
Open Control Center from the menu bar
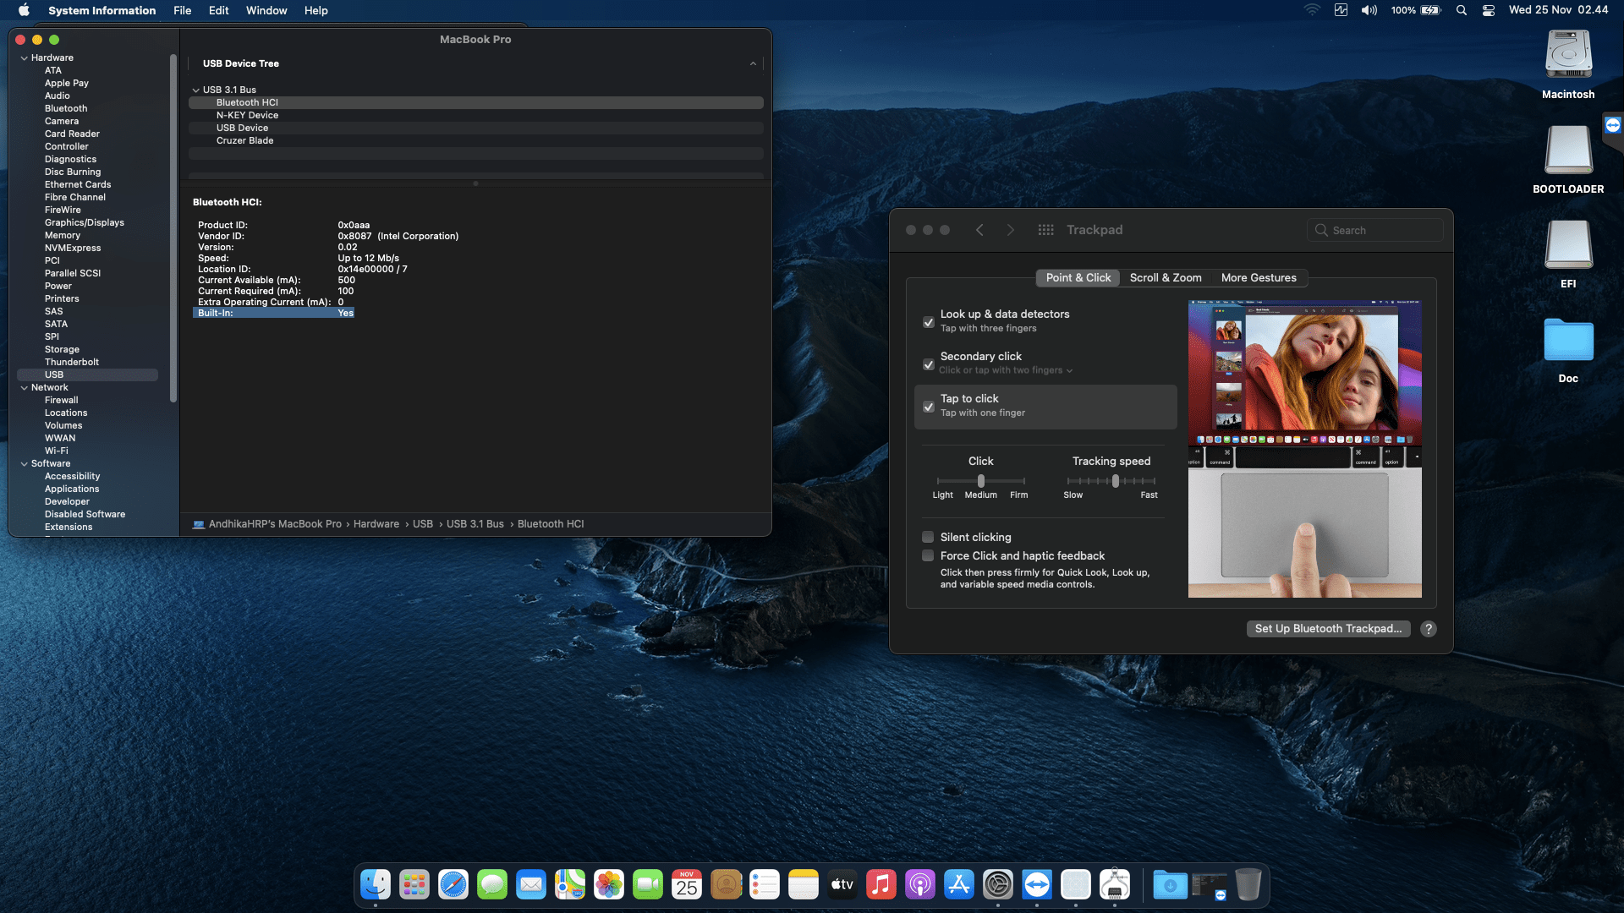[x=1489, y=10]
